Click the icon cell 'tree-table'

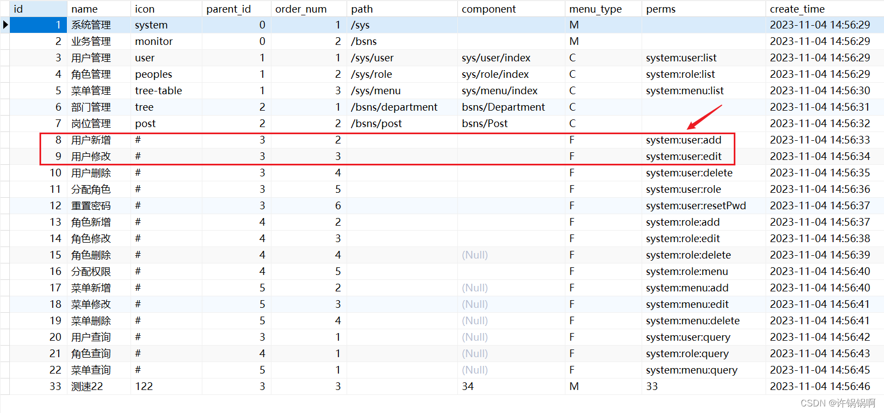click(166, 91)
